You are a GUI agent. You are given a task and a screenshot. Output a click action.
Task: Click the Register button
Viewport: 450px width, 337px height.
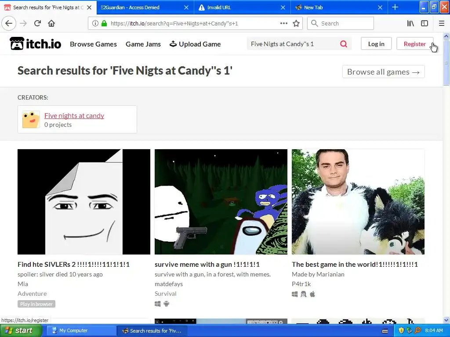[x=415, y=44]
